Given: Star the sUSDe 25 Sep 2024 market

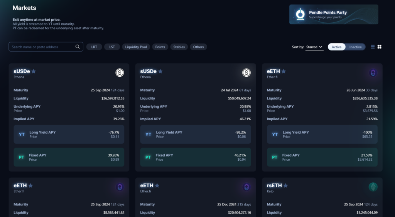Looking at the screenshot, I should (34, 71).
